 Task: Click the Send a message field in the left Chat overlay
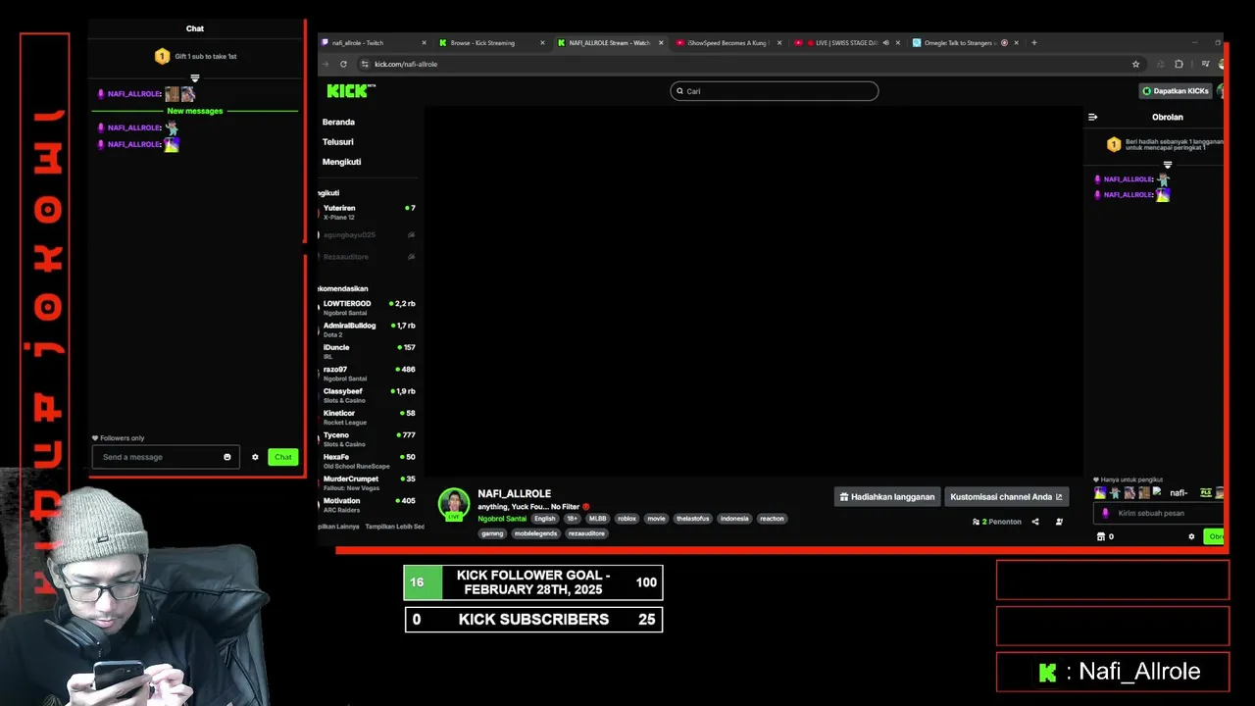pos(166,457)
